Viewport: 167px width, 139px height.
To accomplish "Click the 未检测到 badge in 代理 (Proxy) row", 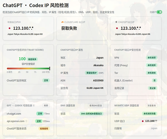I will point(151,65).
